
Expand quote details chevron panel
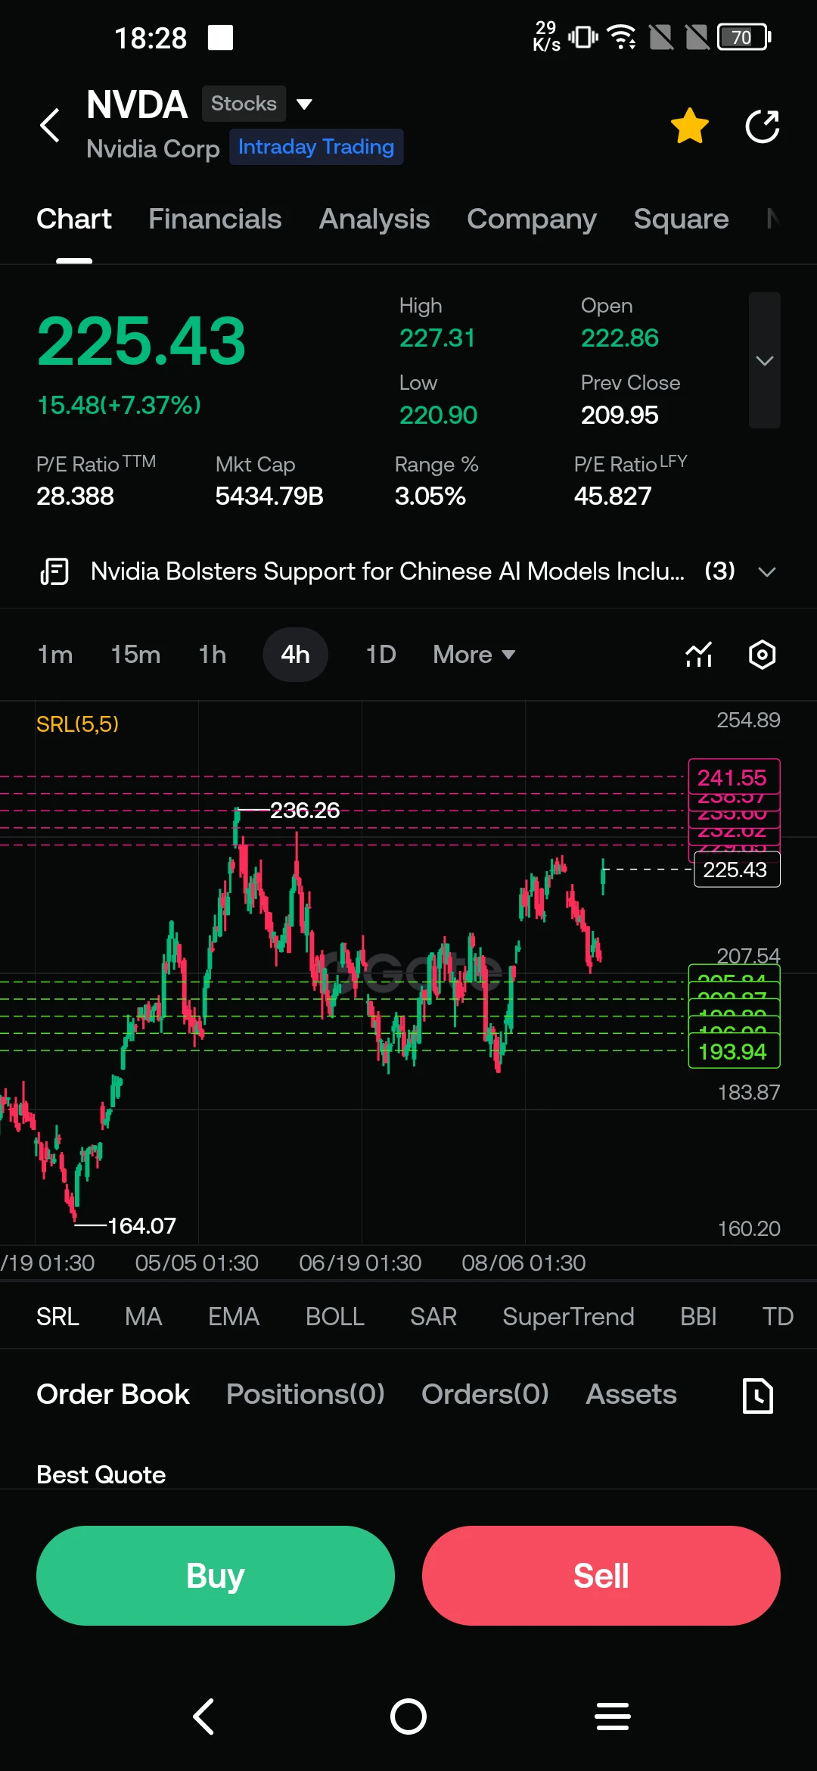(x=765, y=360)
